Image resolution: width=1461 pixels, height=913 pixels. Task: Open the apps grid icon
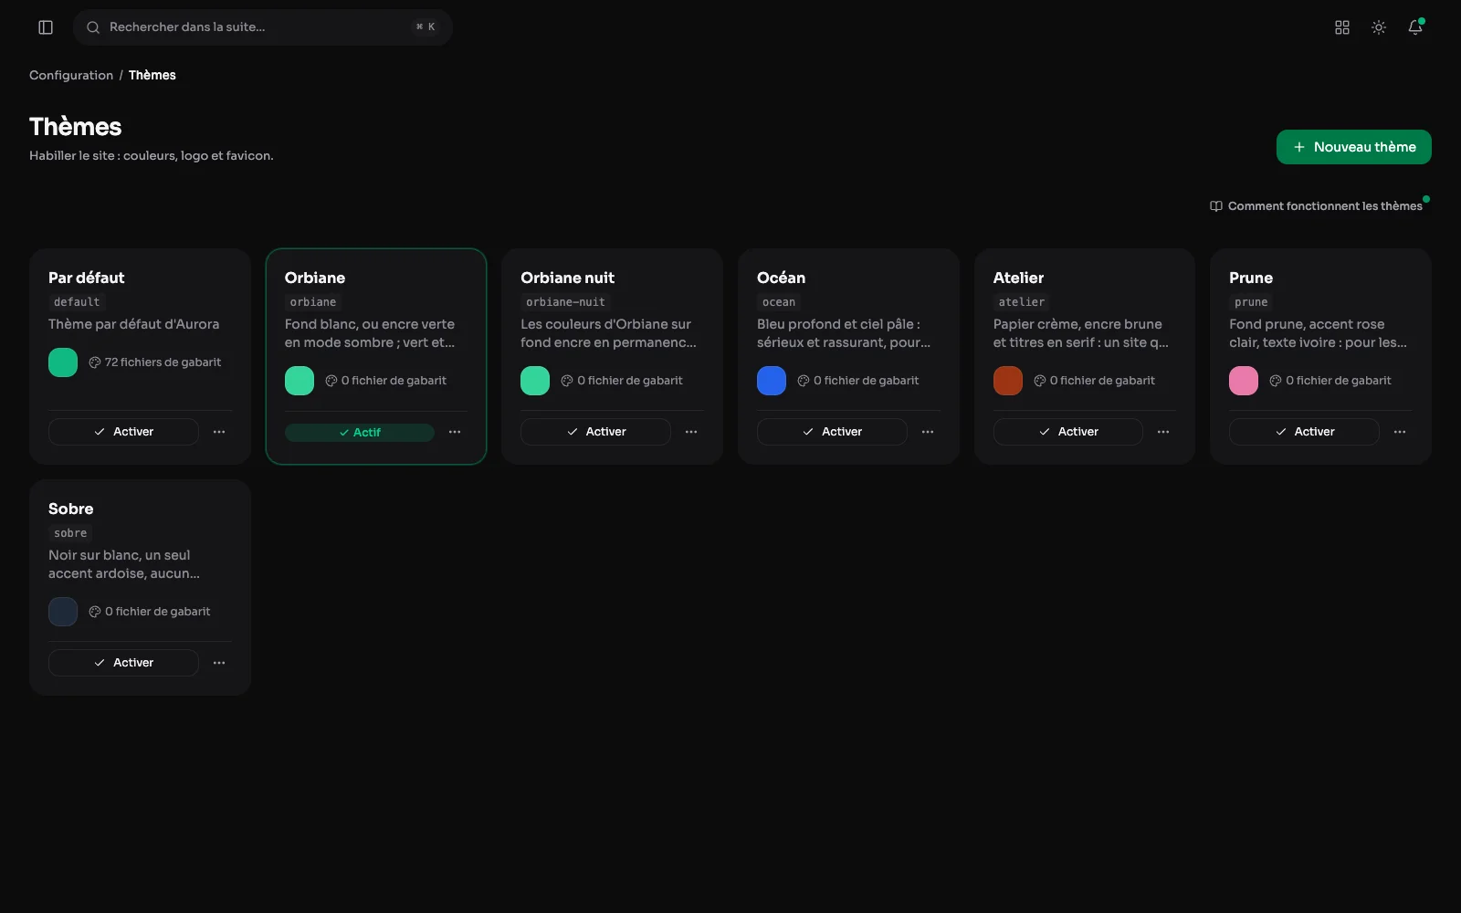click(x=1342, y=27)
